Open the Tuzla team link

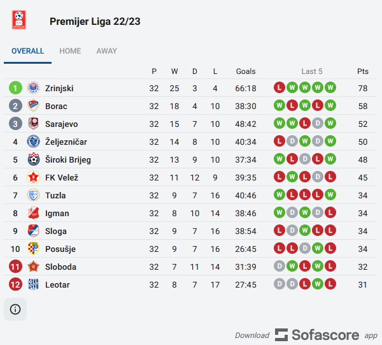pyautogui.click(x=55, y=195)
